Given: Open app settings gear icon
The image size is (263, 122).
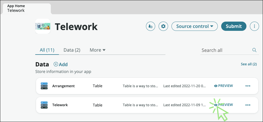Looking at the screenshot, I should [164, 26].
